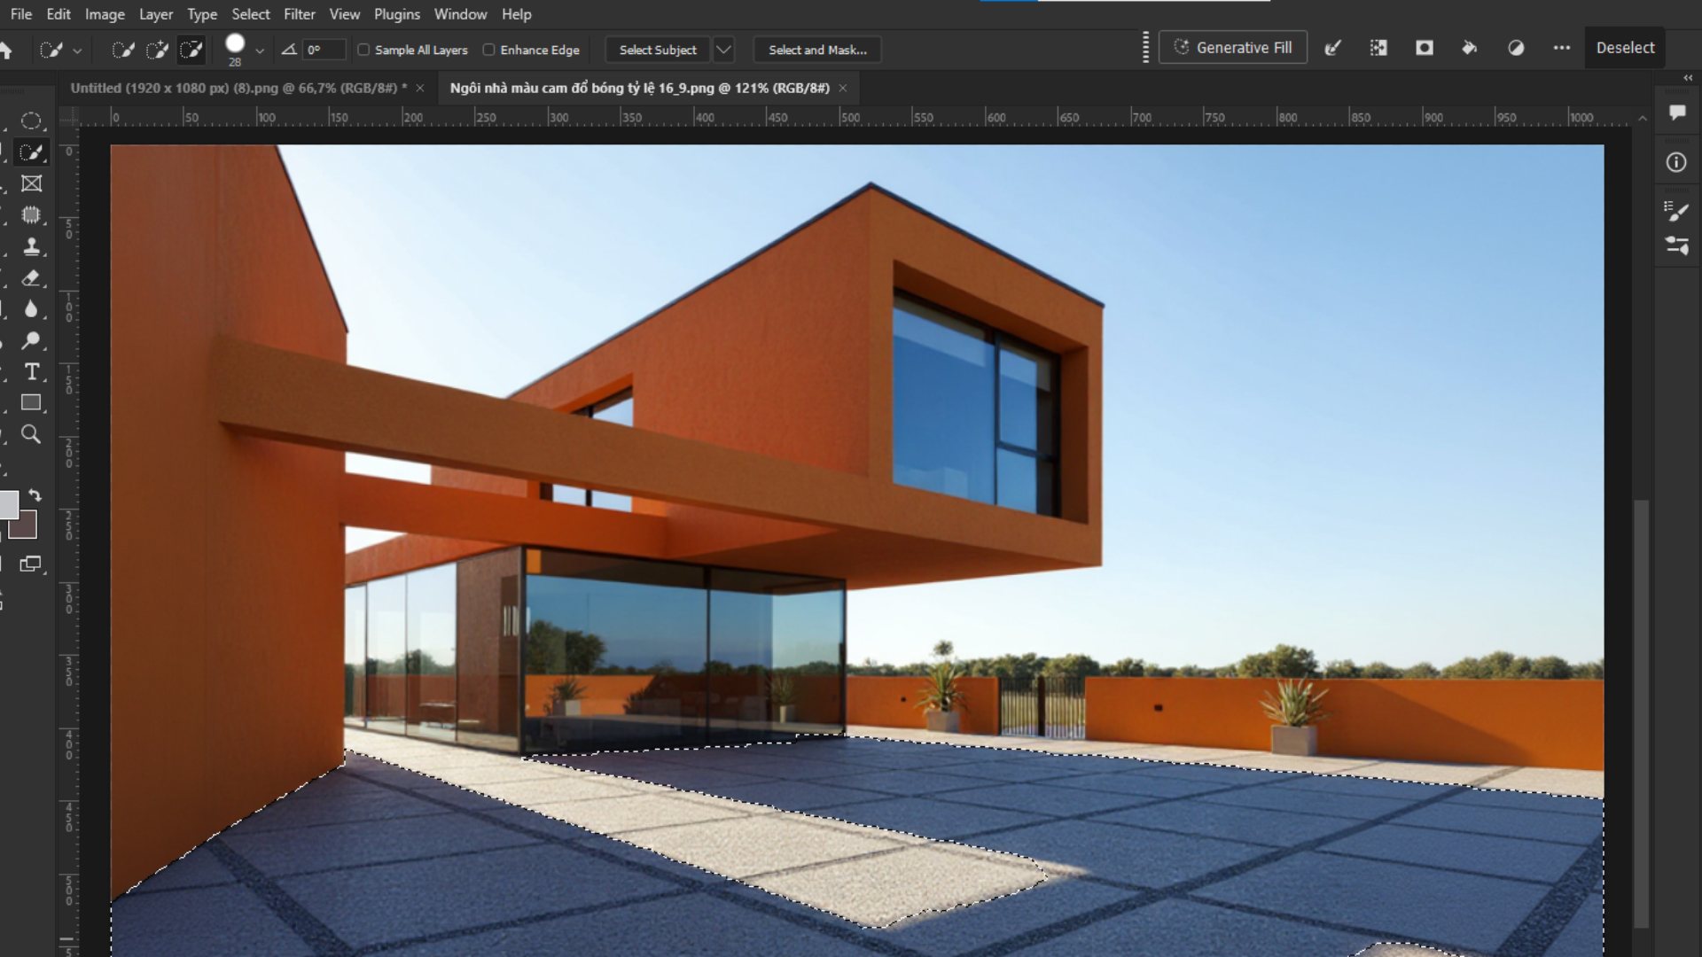This screenshot has width=1702, height=957.
Task: Open the Brush Settings panel icon
Action: coord(1676,211)
